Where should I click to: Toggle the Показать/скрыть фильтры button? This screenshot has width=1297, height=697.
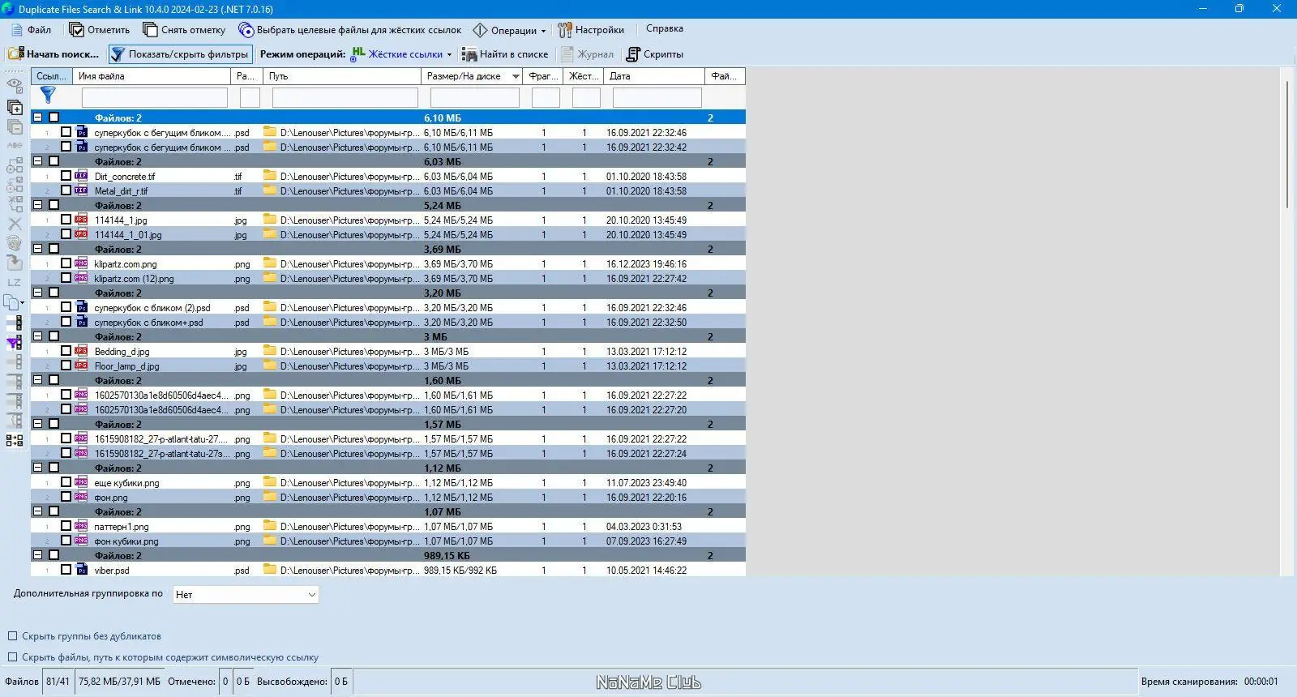(x=181, y=54)
